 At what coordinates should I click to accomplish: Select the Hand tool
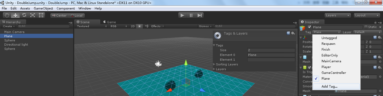pos(7,15)
